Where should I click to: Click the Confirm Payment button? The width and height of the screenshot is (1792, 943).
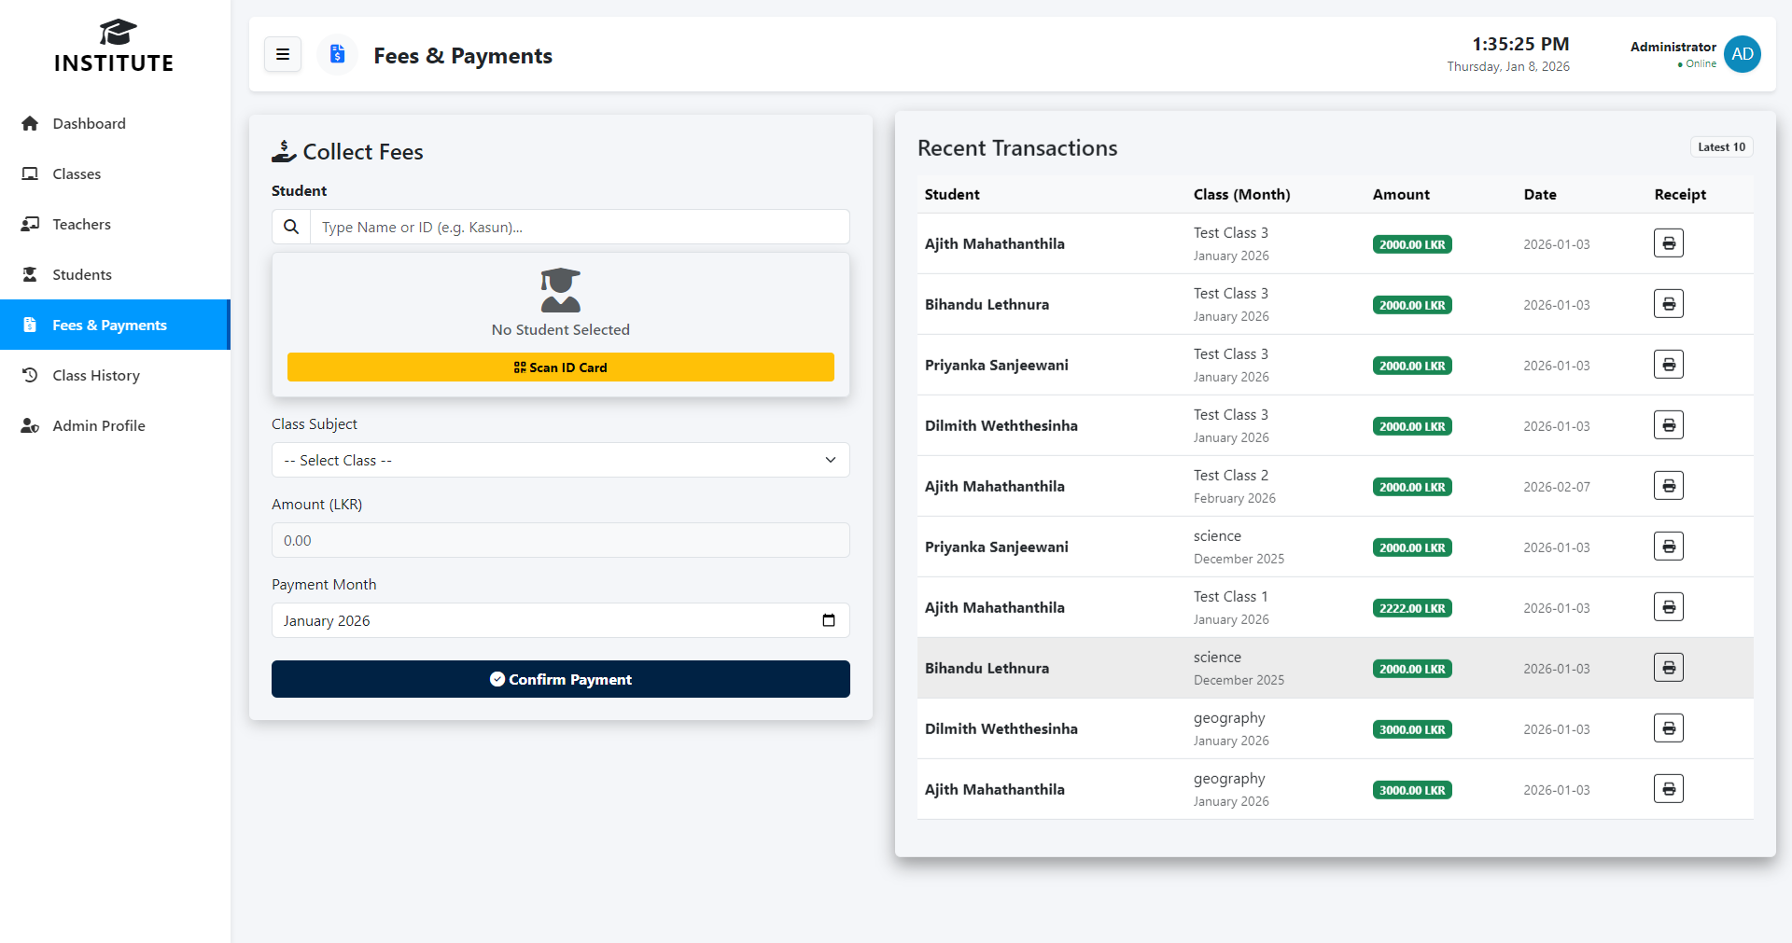[560, 679]
